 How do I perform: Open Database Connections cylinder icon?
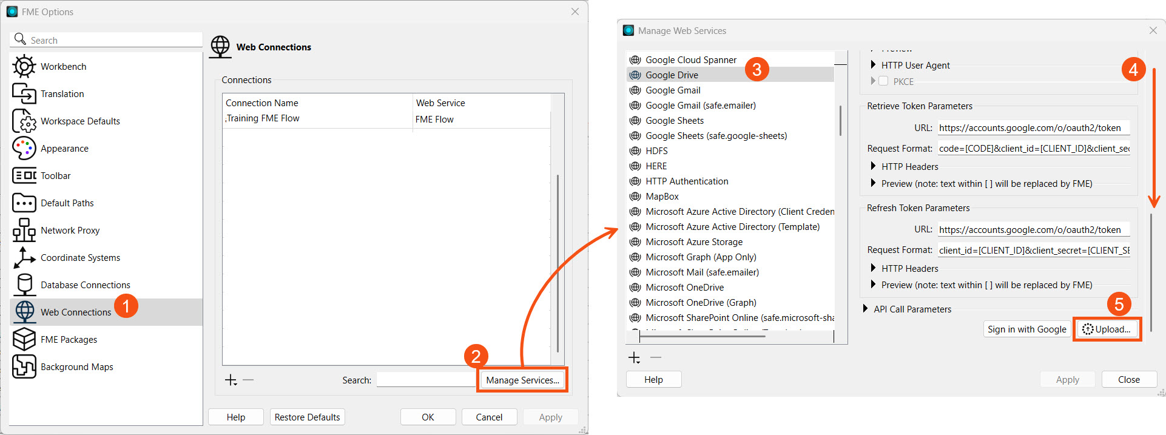tap(24, 285)
